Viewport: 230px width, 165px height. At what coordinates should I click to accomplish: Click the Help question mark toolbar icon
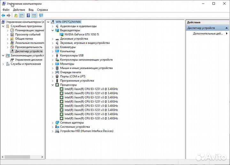pyautogui.click(x=28, y=15)
